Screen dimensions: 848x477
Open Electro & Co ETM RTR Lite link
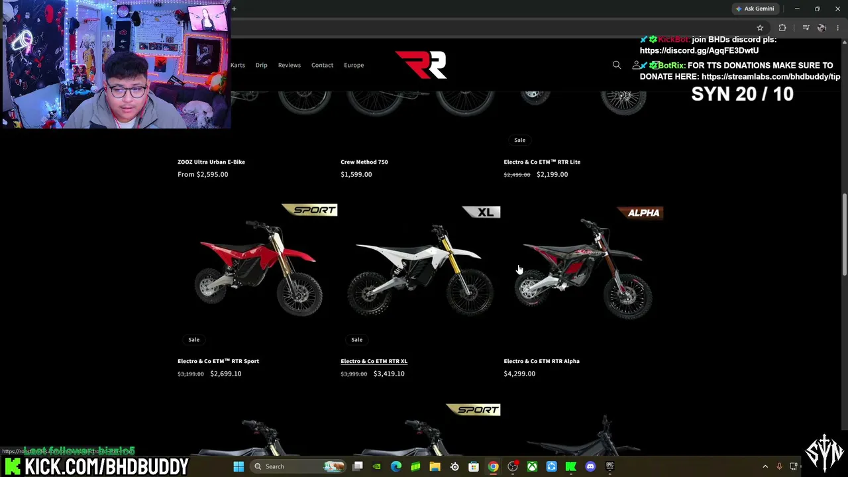tap(542, 162)
